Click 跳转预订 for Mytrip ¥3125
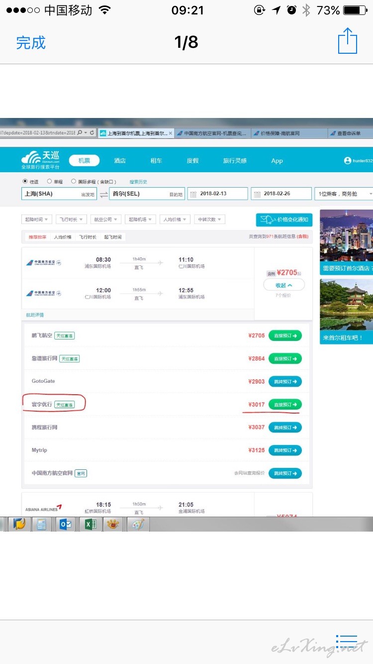 pos(285,450)
